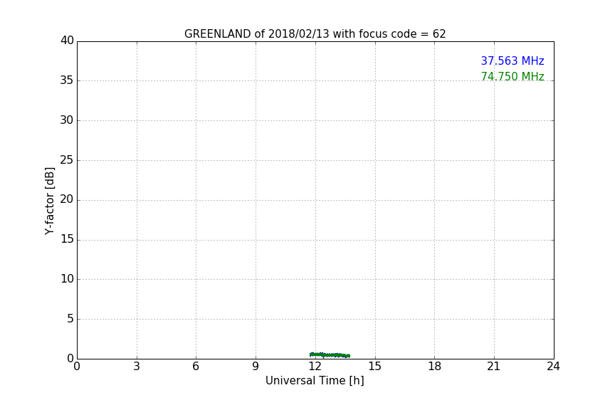The width and height of the screenshot is (615, 410).
Task: Click the x-axis tick label 24
Action: click(553, 367)
